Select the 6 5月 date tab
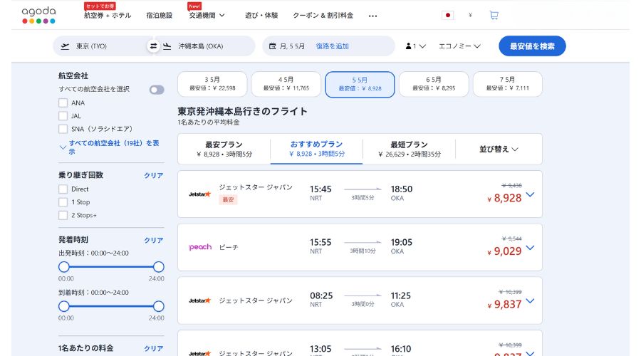The image size is (641, 356). (x=434, y=84)
